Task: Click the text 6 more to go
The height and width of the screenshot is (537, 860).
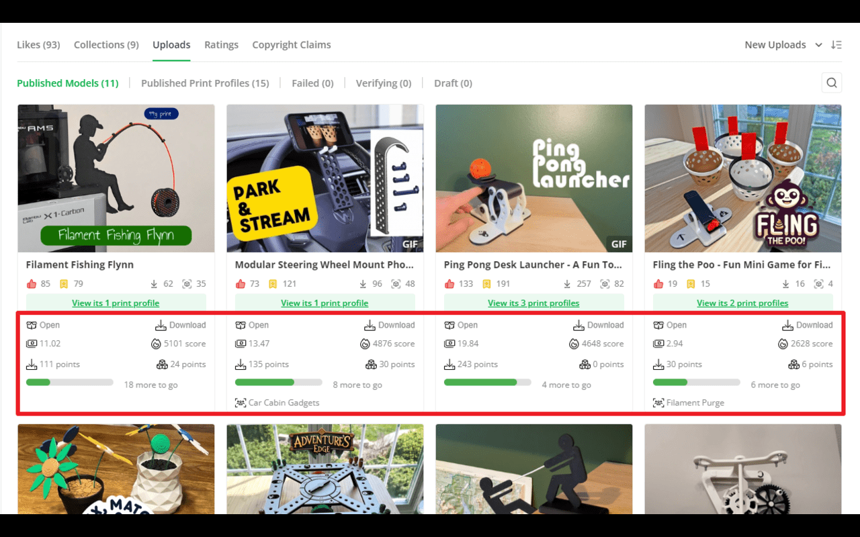Action: tap(775, 385)
